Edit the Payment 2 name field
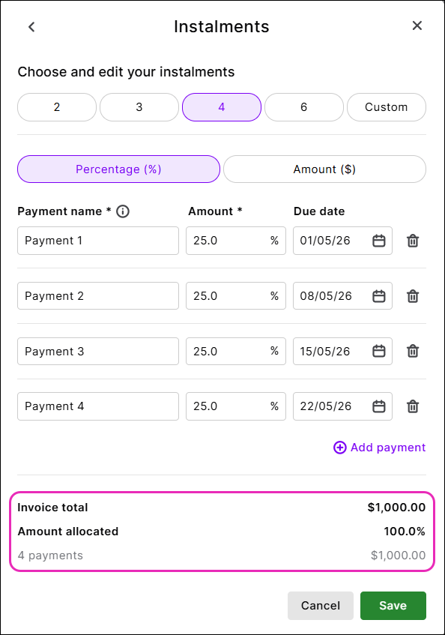This screenshot has width=445, height=635. (x=98, y=296)
